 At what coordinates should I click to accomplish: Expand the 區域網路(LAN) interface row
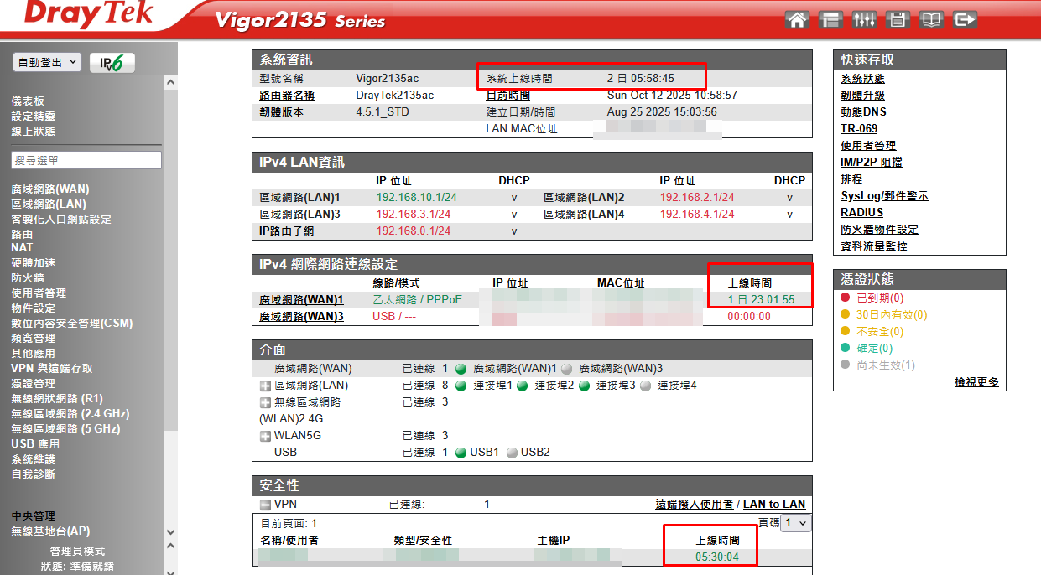pyautogui.click(x=266, y=386)
